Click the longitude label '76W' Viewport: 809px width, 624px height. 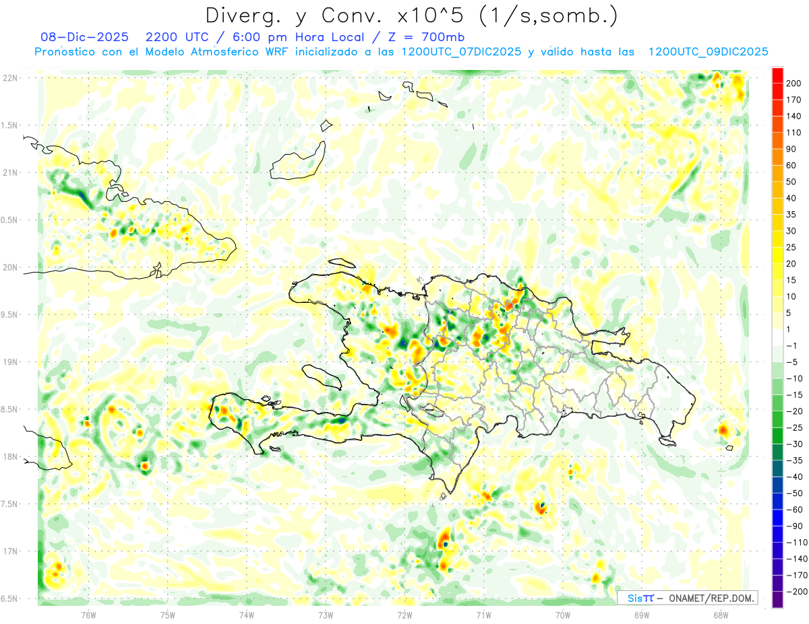[x=88, y=615]
